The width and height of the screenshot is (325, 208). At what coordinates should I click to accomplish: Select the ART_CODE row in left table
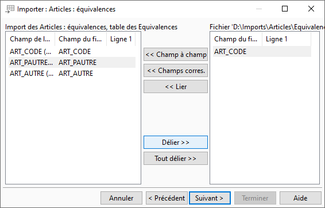pos(72,52)
